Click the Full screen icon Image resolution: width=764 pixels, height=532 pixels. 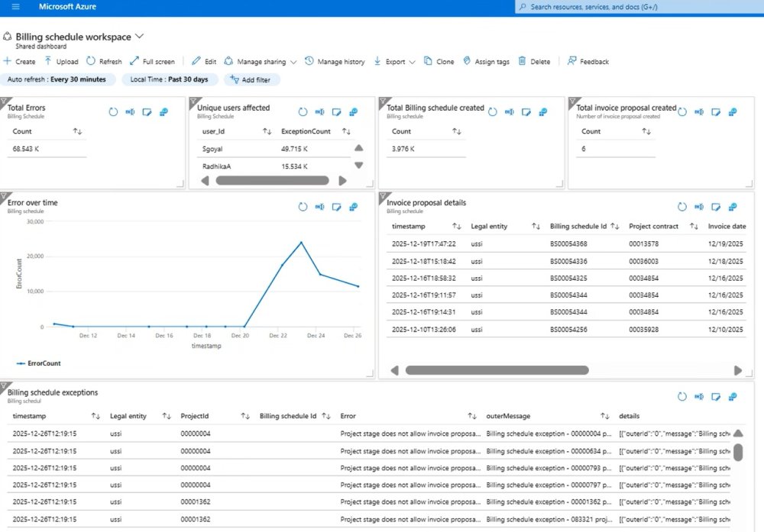[134, 61]
